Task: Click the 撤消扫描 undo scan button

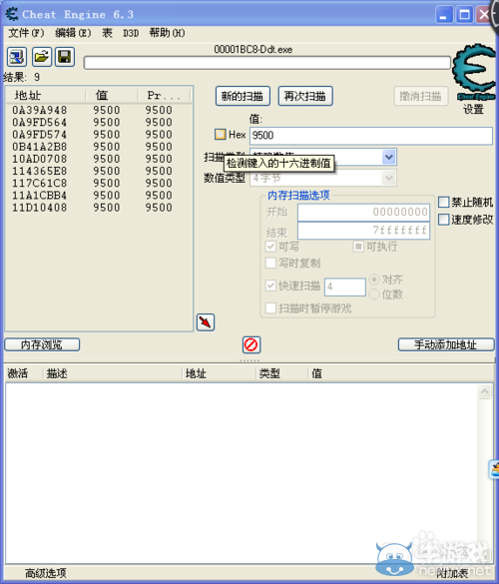Action: pyautogui.click(x=421, y=97)
